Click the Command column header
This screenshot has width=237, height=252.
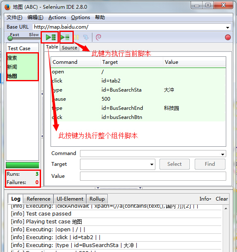pos(76,62)
